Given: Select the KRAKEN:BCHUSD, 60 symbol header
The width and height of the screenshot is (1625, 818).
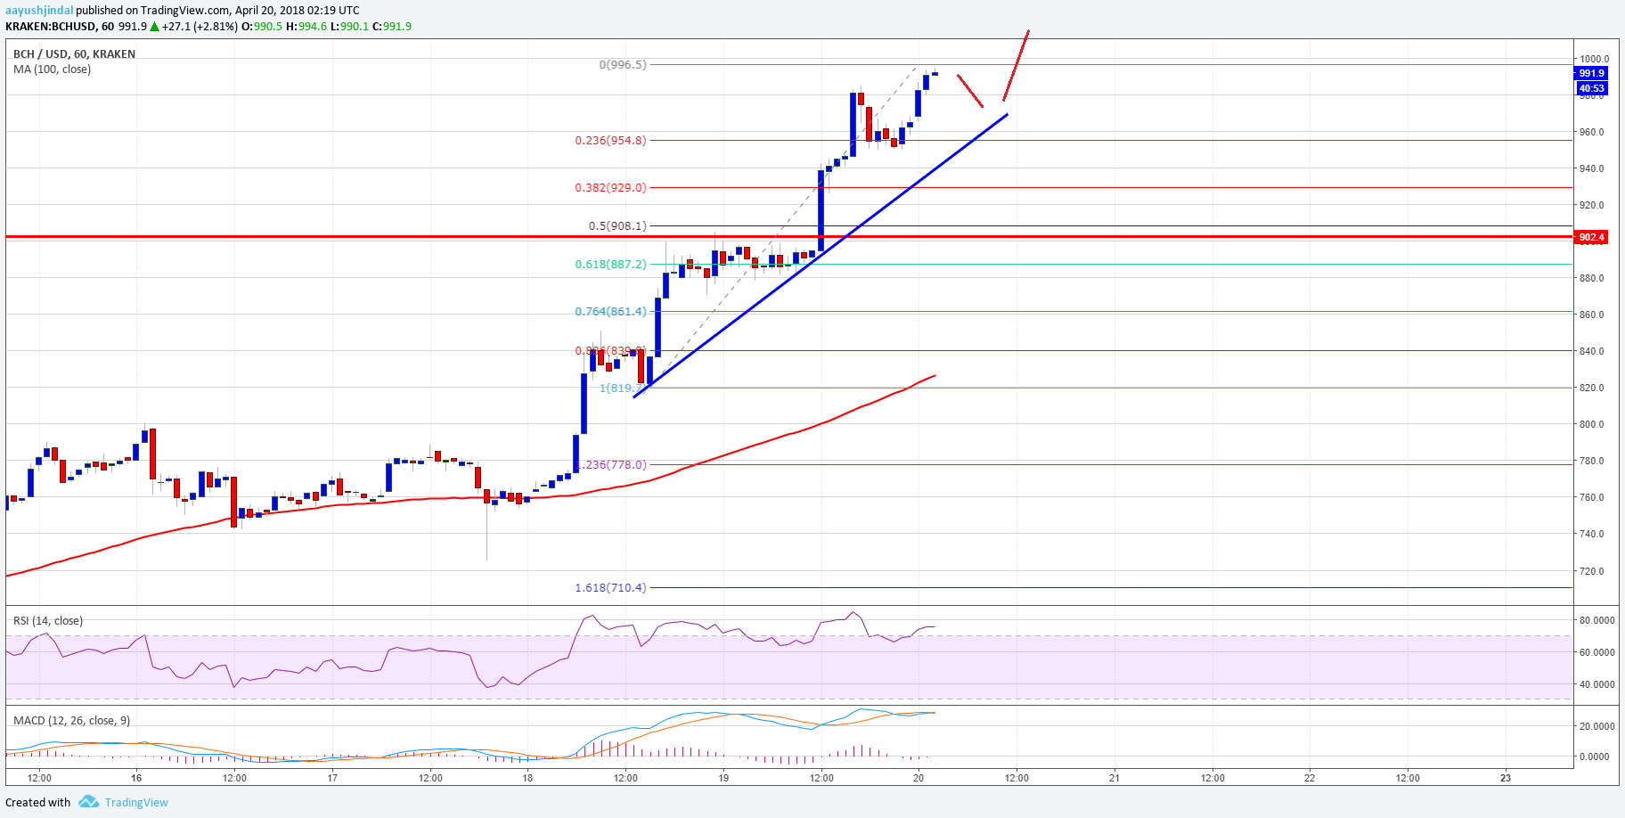Looking at the screenshot, I should point(60,27).
